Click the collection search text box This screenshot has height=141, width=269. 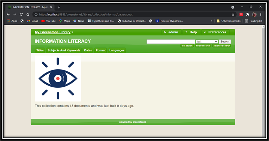click(x=171, y=42)
